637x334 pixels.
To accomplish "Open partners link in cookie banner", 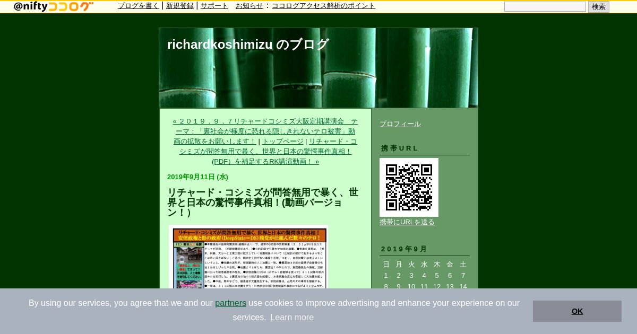I will [230, 303].
